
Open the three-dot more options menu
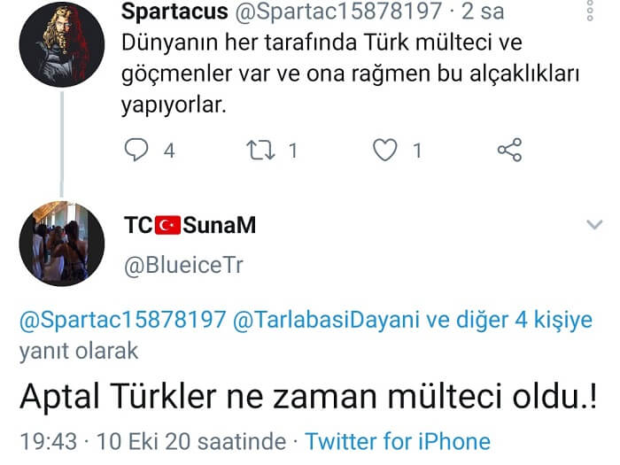click(591, 11)
